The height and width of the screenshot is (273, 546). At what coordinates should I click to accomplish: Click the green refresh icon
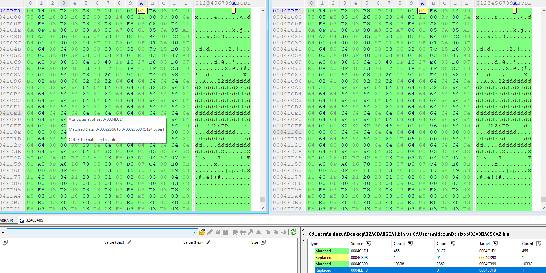click(293, 232)
